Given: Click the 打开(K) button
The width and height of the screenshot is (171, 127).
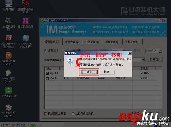Looking at the screenshot, I should [155, 59].
